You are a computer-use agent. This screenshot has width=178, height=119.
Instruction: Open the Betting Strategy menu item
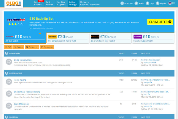[73, 4]
